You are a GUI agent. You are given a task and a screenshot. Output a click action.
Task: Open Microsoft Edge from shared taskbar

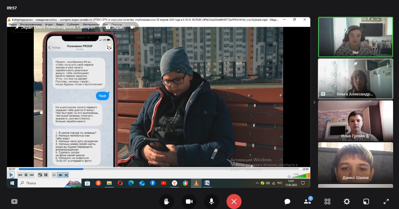point(131,183)
